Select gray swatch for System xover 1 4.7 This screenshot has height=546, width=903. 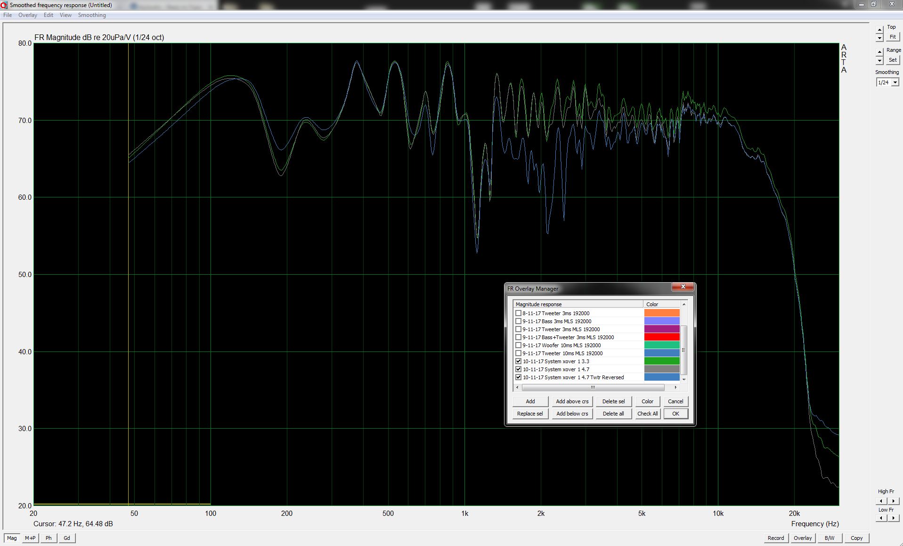pos(662,369)
